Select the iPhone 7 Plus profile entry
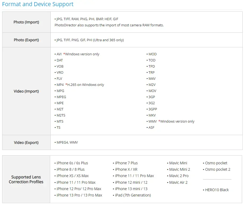The height and width of the screenshot is (205, 244). point(126,163)
